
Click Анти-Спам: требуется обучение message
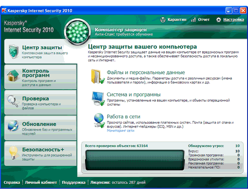coord(124,34)
